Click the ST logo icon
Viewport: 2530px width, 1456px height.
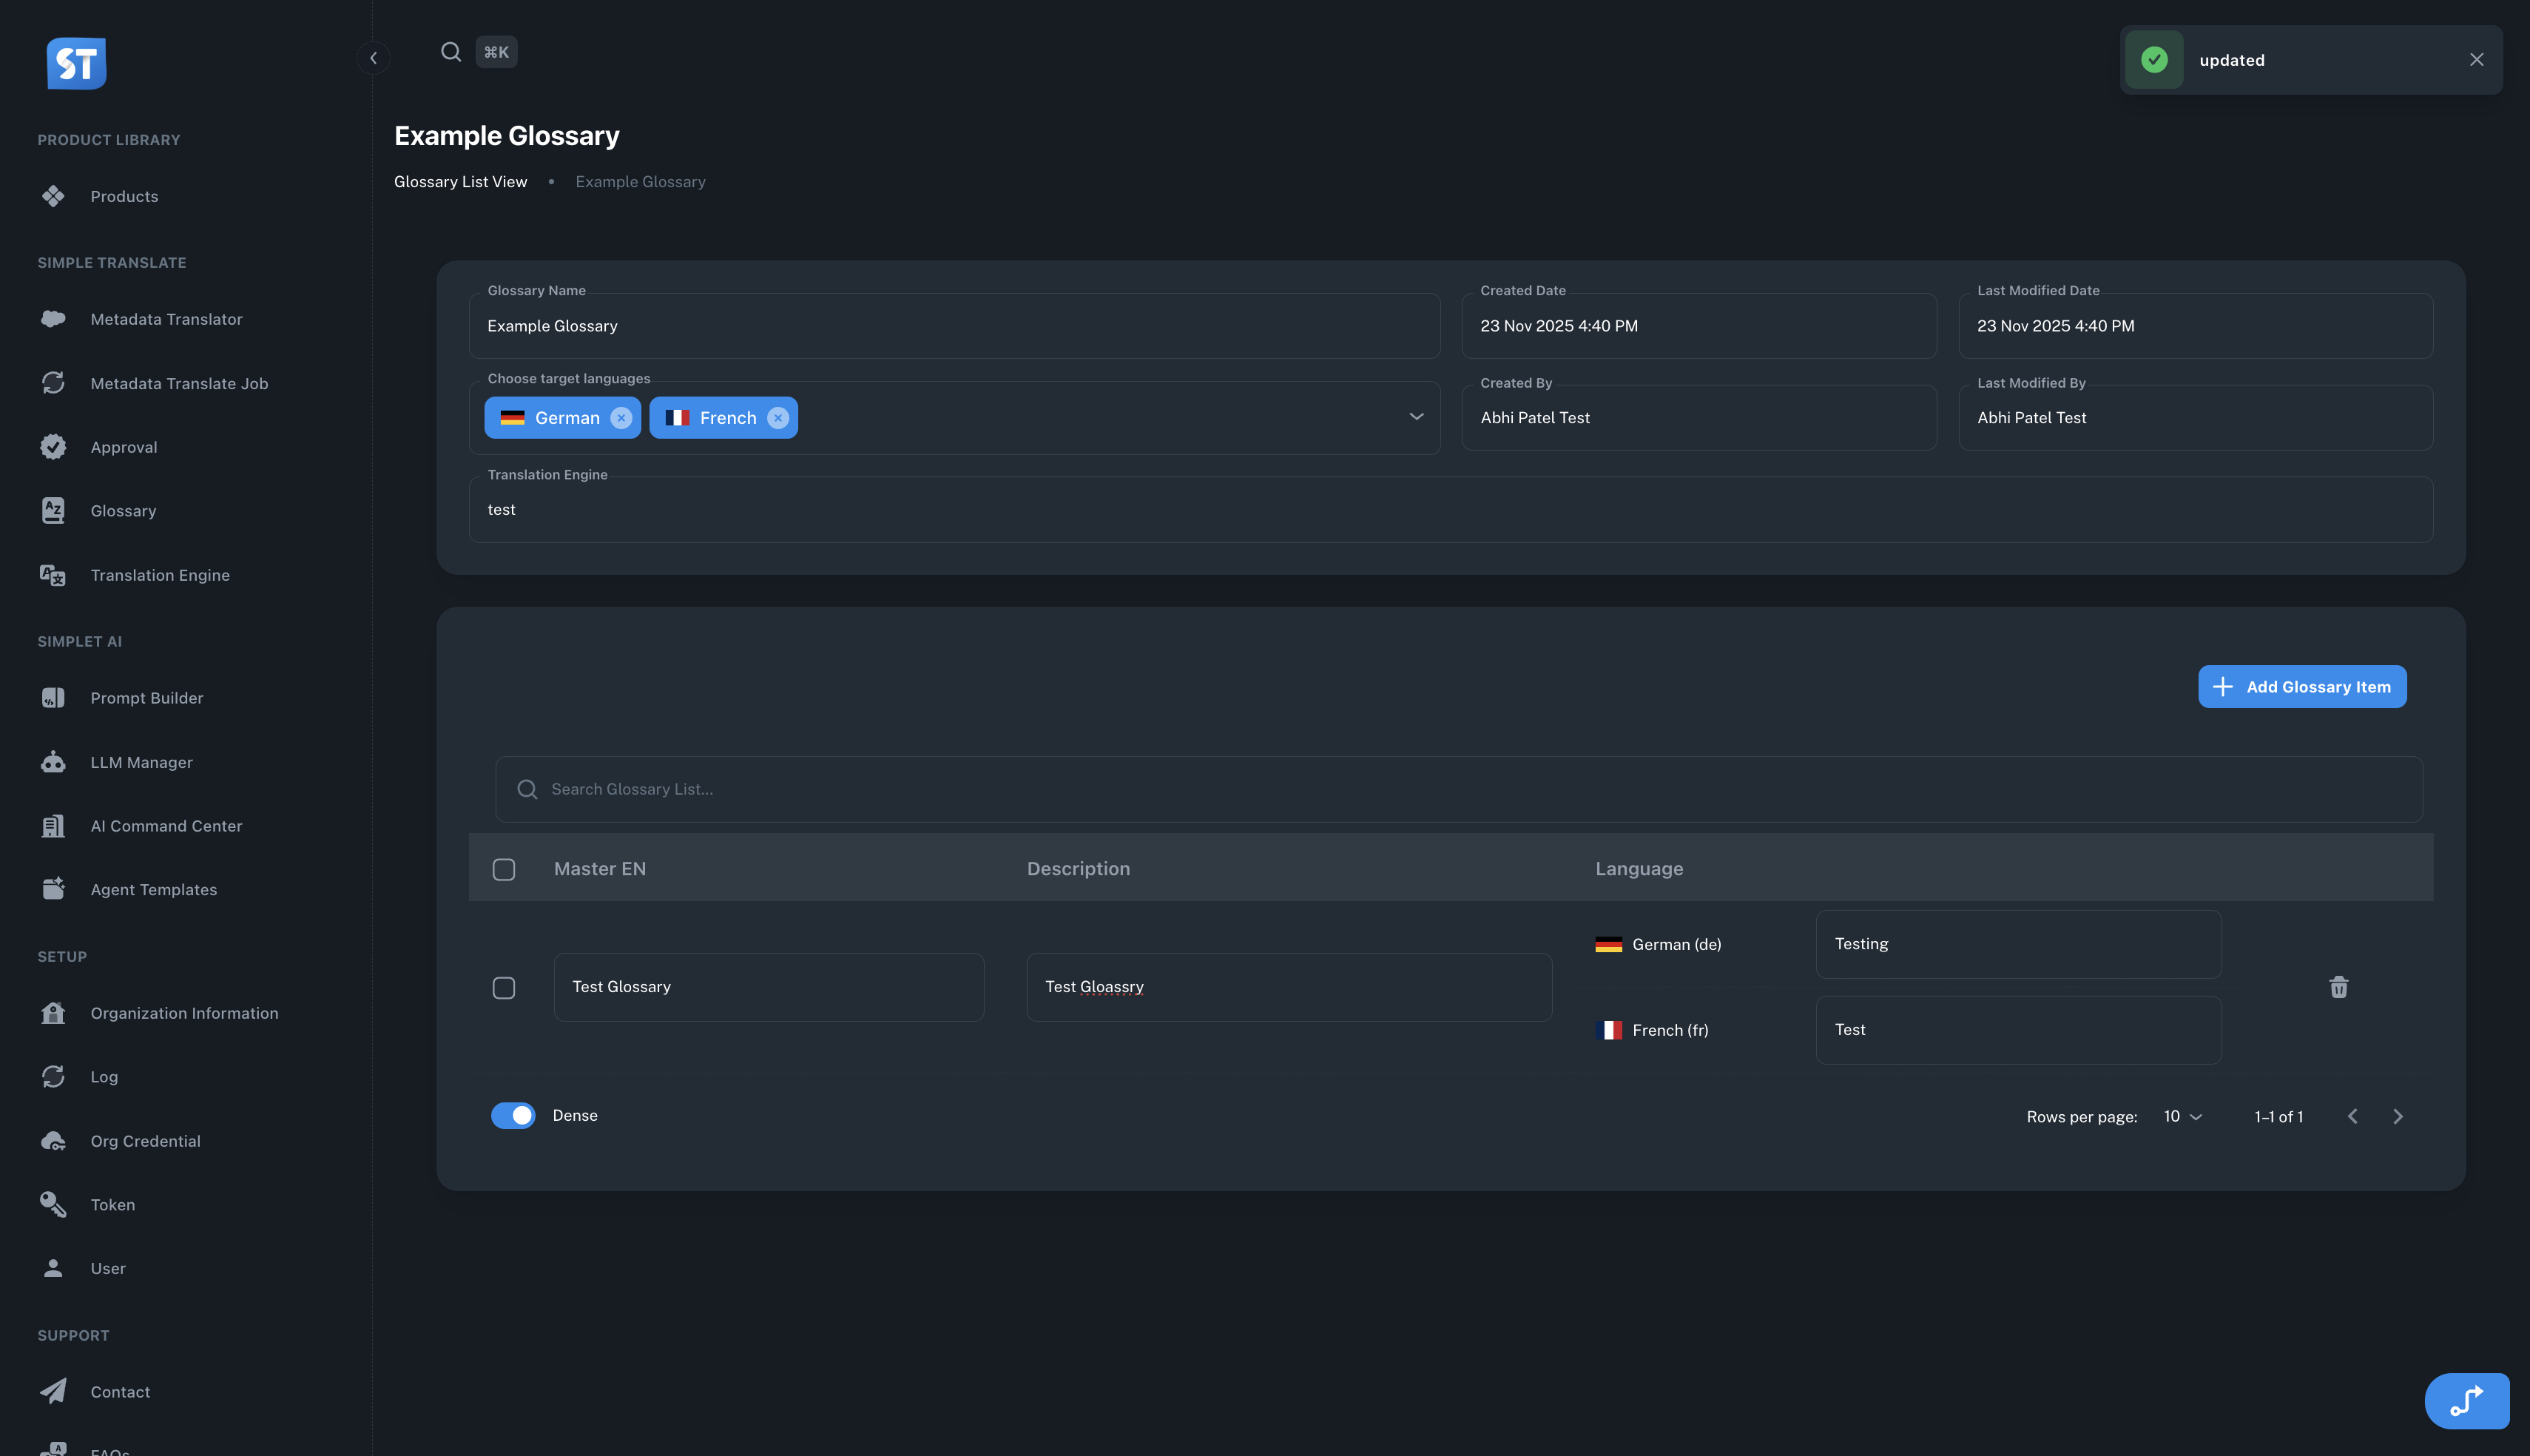click(76, 63)
